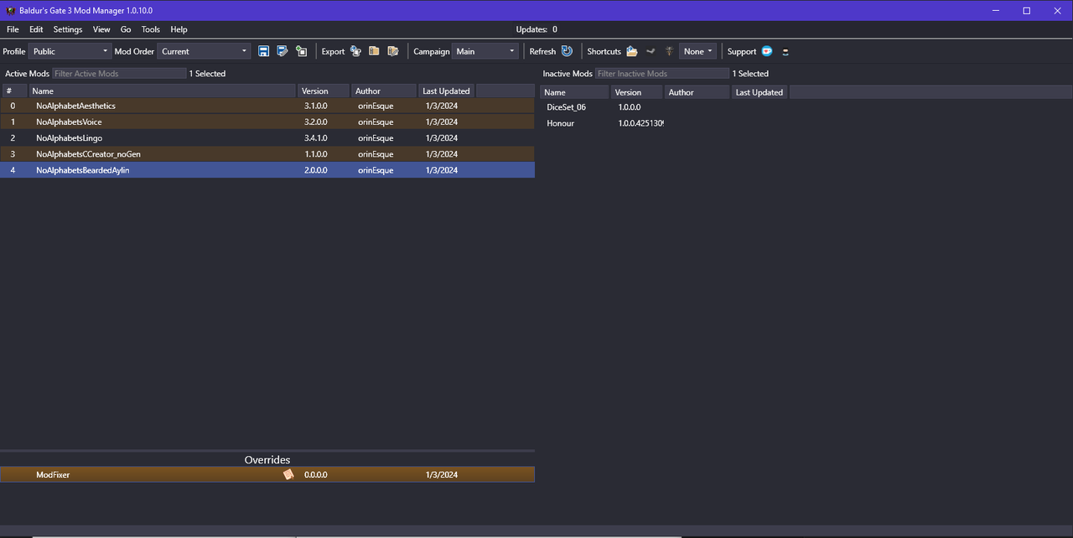Click the app icon in the title bar
The image size is (1073, 538).
coord(11,11)
